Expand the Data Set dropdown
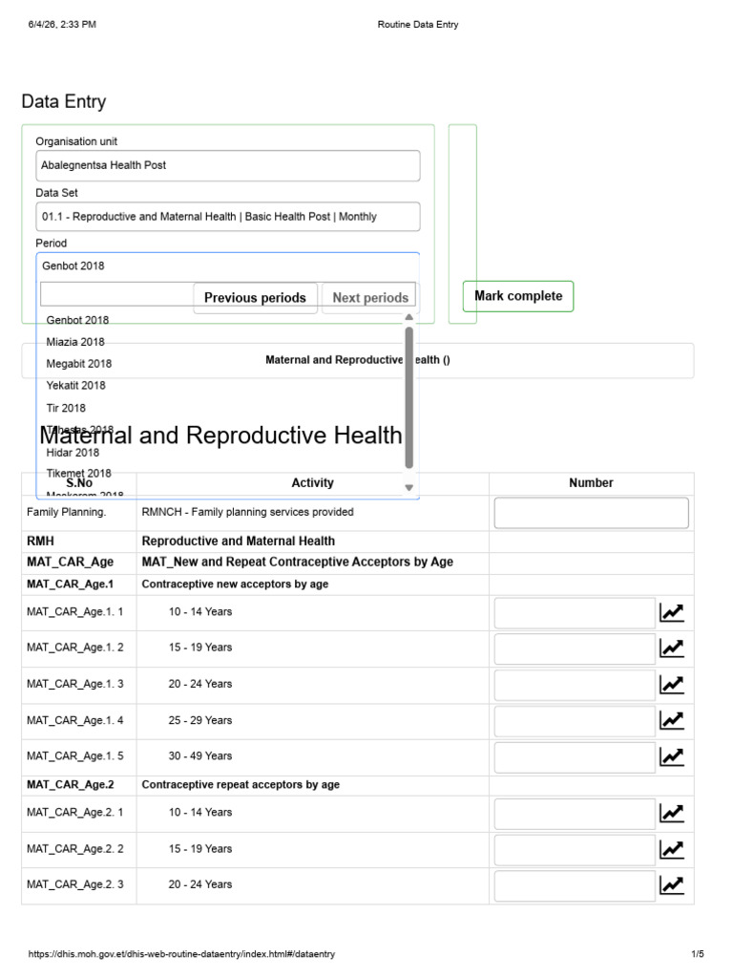The image size is (733, 978). pos(227,217)
